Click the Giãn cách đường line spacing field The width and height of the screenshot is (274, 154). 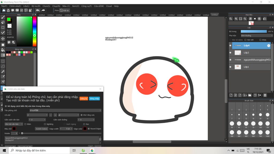86,120
